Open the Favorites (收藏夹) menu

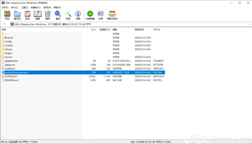coord(36,7)
